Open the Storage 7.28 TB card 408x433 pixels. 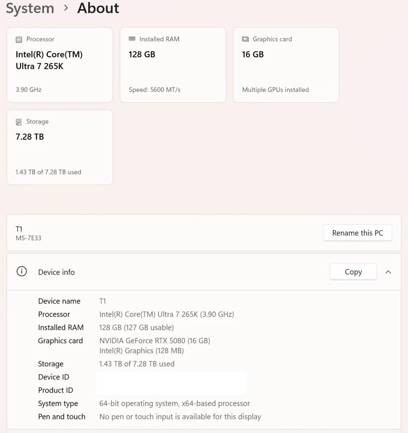[x=60, y=147]
